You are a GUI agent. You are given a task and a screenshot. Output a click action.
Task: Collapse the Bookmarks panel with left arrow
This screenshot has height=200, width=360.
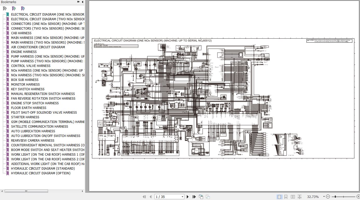[83, 2]
